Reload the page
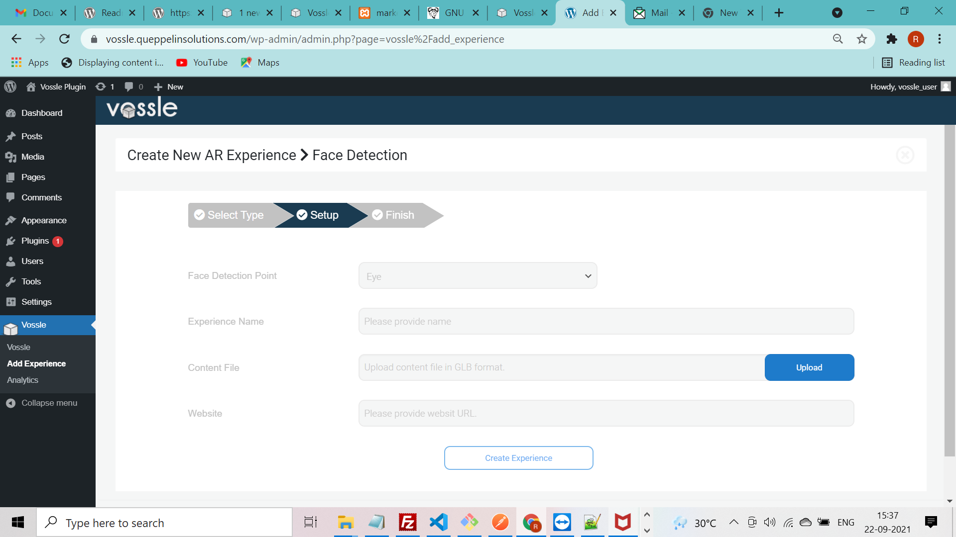Image resolution: width=956 pixels, height=537 pixels. tap(64, 39)
